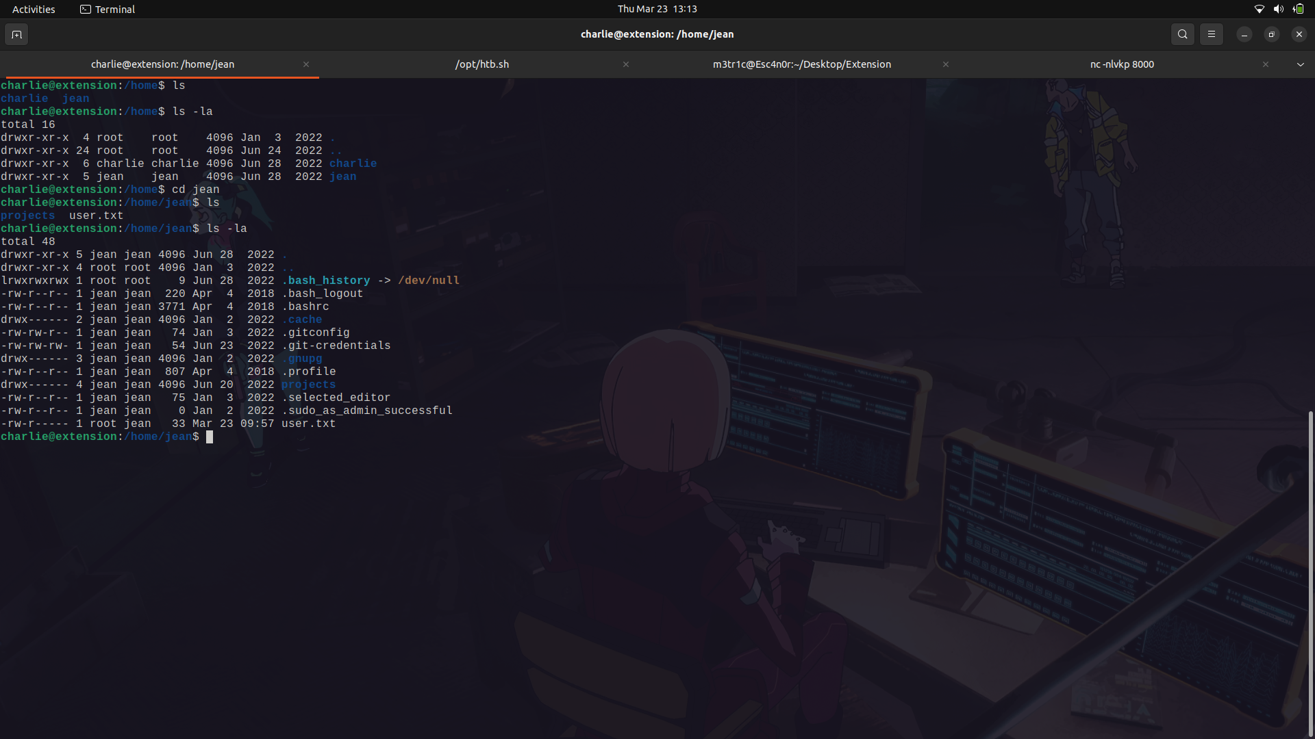
Task: Click the window title charlie@extension: /home/jean
Action: coord(657,34)
